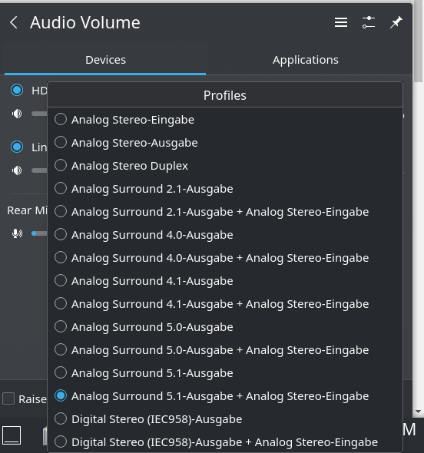424x453 pixels.
Task: Switch to the Applications tab
Action: tap(305, 60)
